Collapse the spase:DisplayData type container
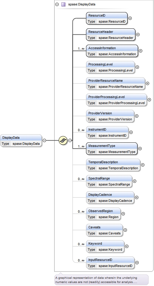This screenshot has height=286, width=154. [x=57, y=5]
